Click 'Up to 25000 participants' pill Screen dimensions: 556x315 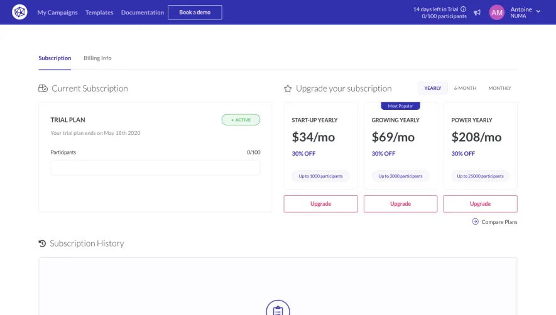coord(480,176)
